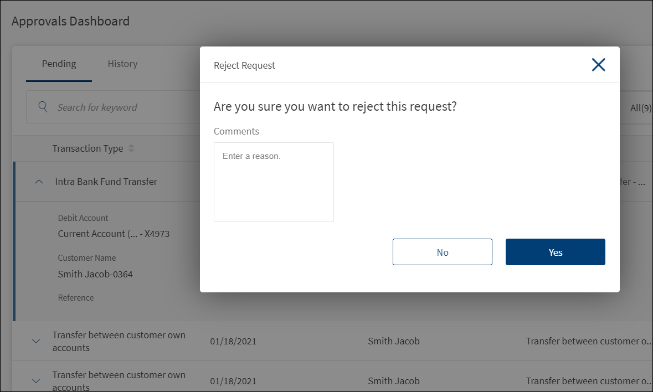Click customer name Smith Jacob-0364
The width and height of the screenshot is (653, 392).
[x=95, y=274]
